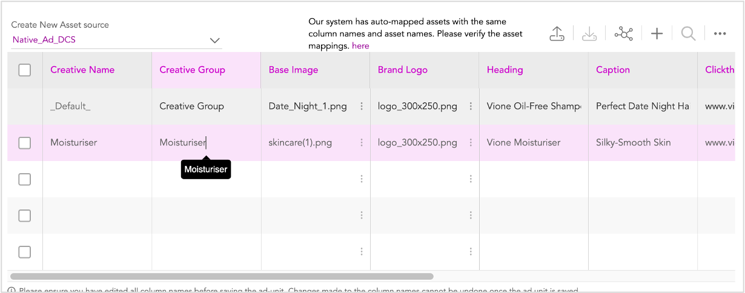Open options for Date_Night_1.png base image
This screenshot has width=745, height=293.
362,106
